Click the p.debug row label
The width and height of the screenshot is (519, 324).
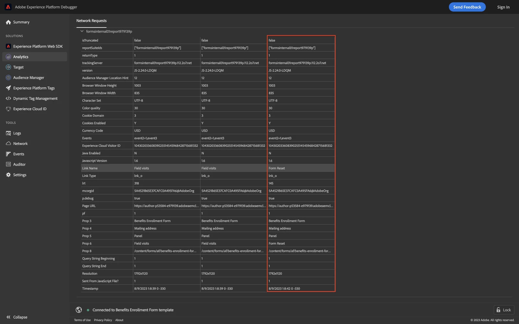coord(88,198)
